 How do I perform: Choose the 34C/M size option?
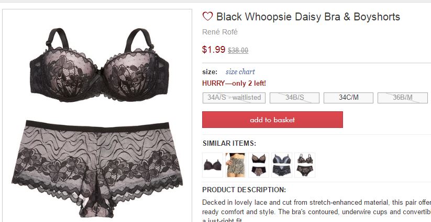(349, 98)
